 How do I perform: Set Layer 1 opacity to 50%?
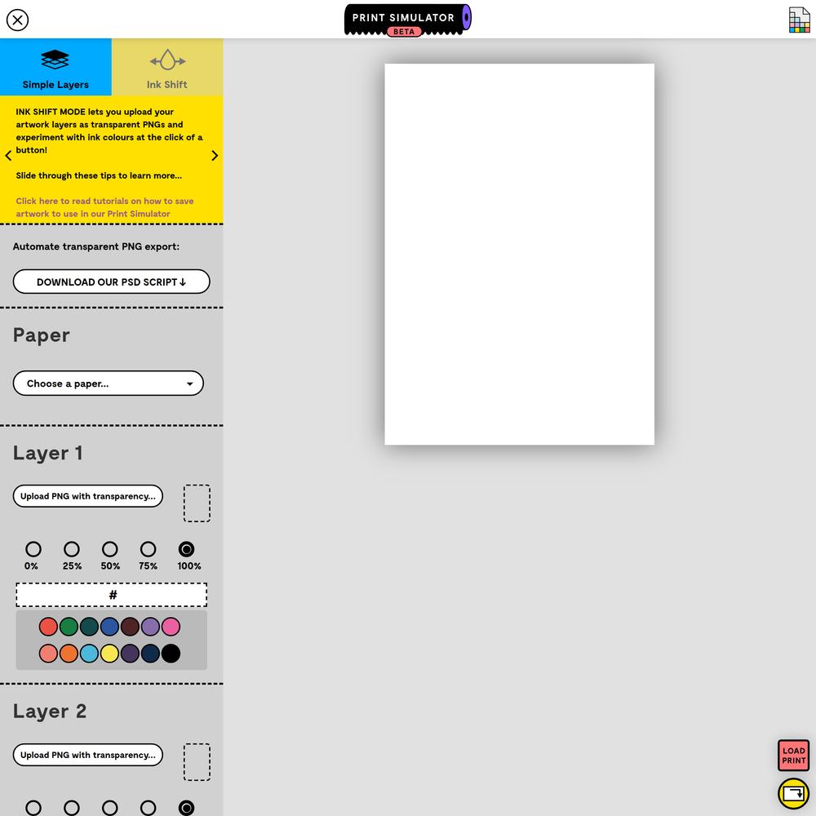pyautogui.click(x=110, y=549)
